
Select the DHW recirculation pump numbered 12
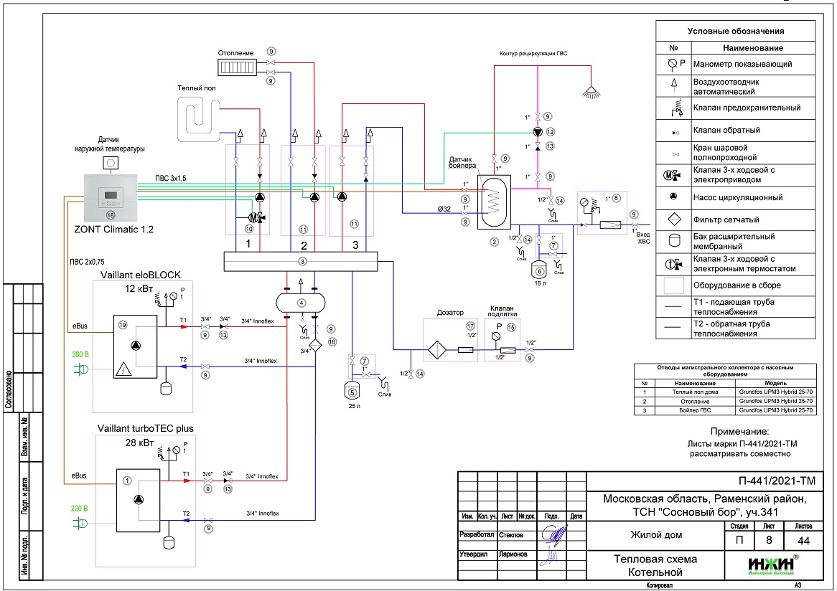point(538,131)
